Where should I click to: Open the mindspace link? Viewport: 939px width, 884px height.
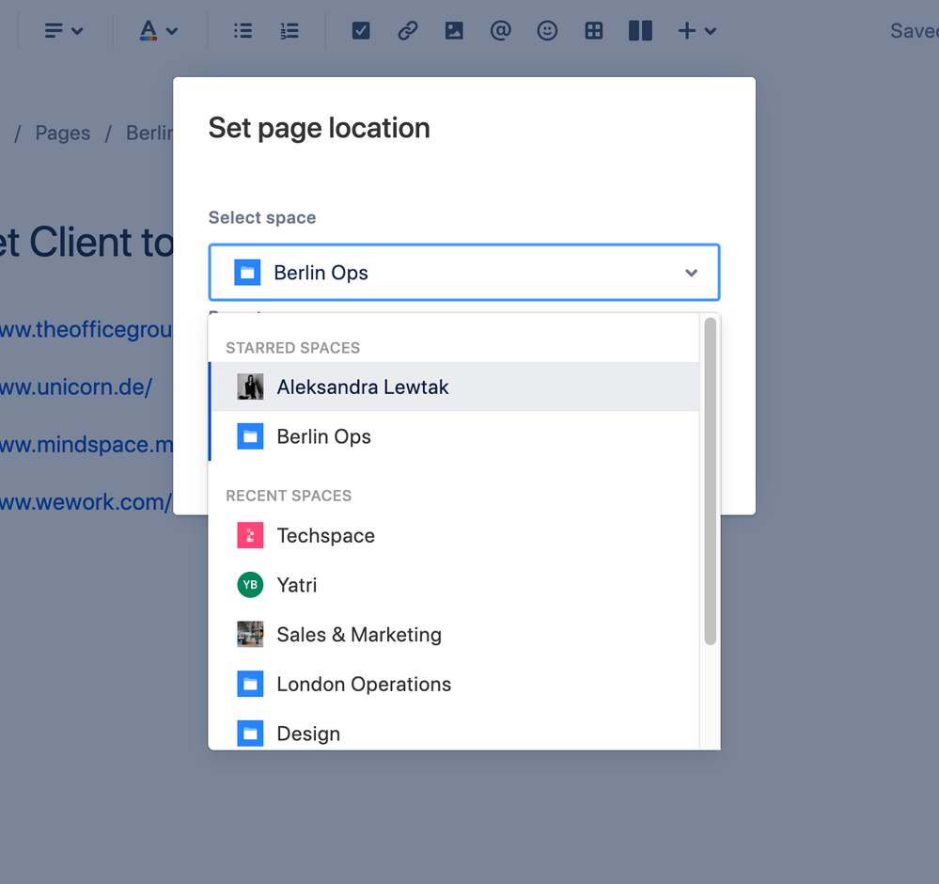pyautogui.click(x=86, y=445)
